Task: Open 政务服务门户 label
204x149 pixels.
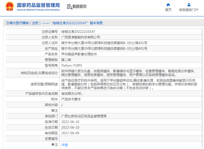Action: click(189, 10)
